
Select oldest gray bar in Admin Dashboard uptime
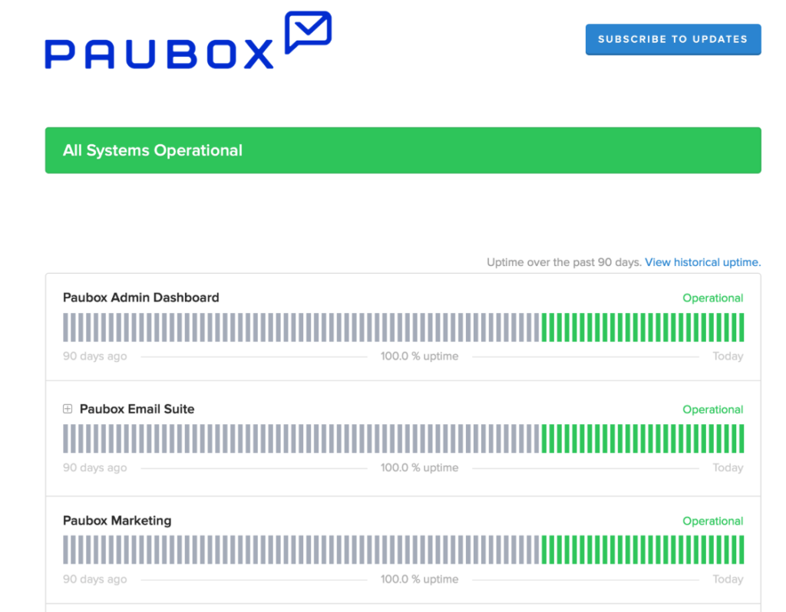66,327
